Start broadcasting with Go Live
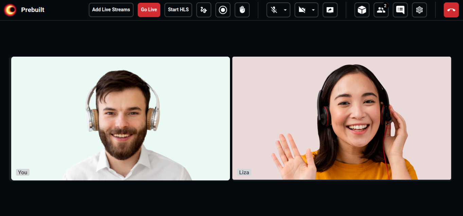This screenshot has height=216, width=463. coord(149,10)
